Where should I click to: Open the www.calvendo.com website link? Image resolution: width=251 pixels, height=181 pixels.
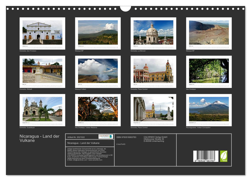click(x=96, y=160)
